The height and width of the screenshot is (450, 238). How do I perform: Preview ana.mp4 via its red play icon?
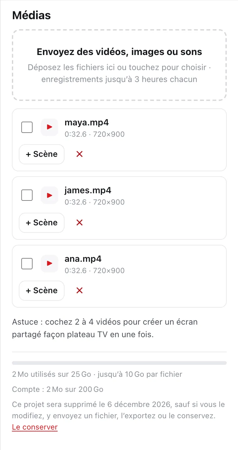click(49, 263)
